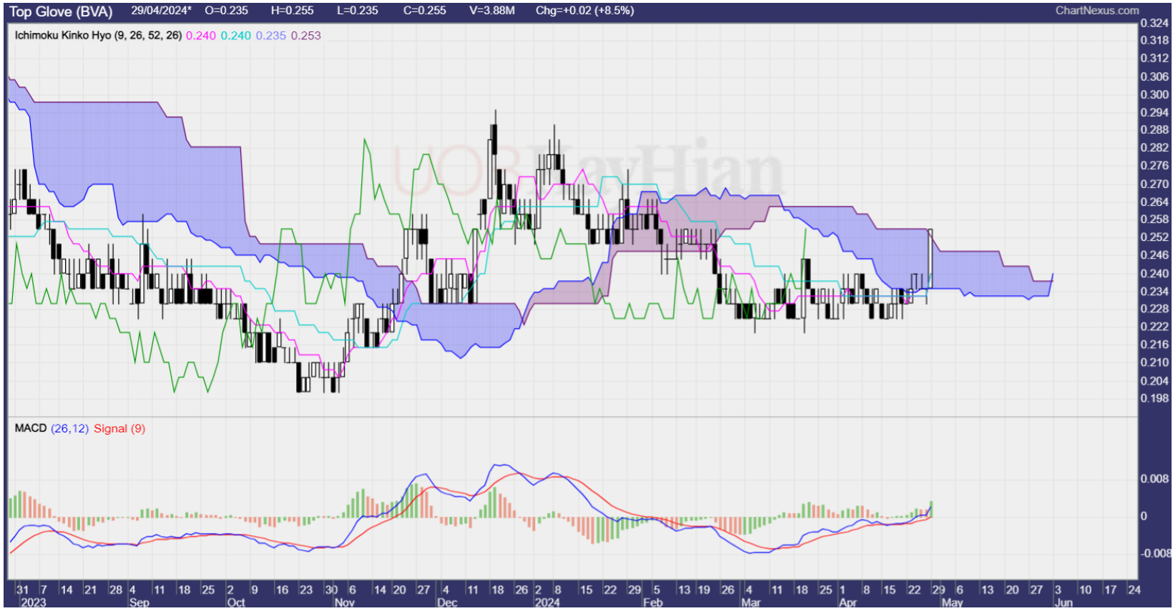The width and height of the screenshot is (1173, 611).
Task: Click the -0.008 MACD axis label
Action: pos(1154,554)
